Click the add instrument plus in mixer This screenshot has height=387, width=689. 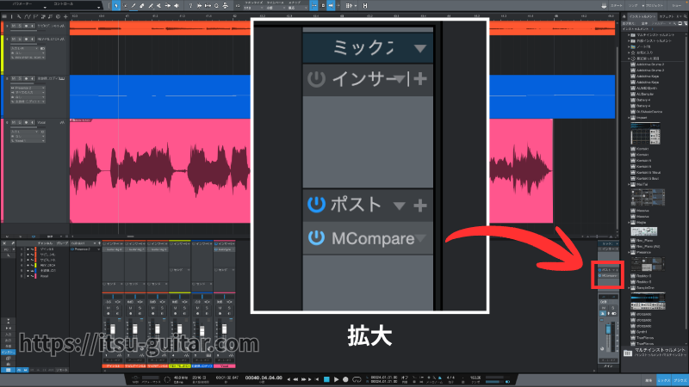(x=99, y=243)
